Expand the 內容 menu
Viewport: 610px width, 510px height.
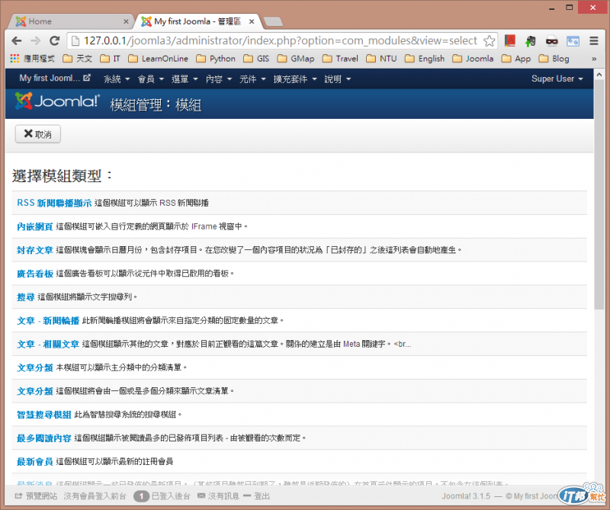[x=219, y=79]
